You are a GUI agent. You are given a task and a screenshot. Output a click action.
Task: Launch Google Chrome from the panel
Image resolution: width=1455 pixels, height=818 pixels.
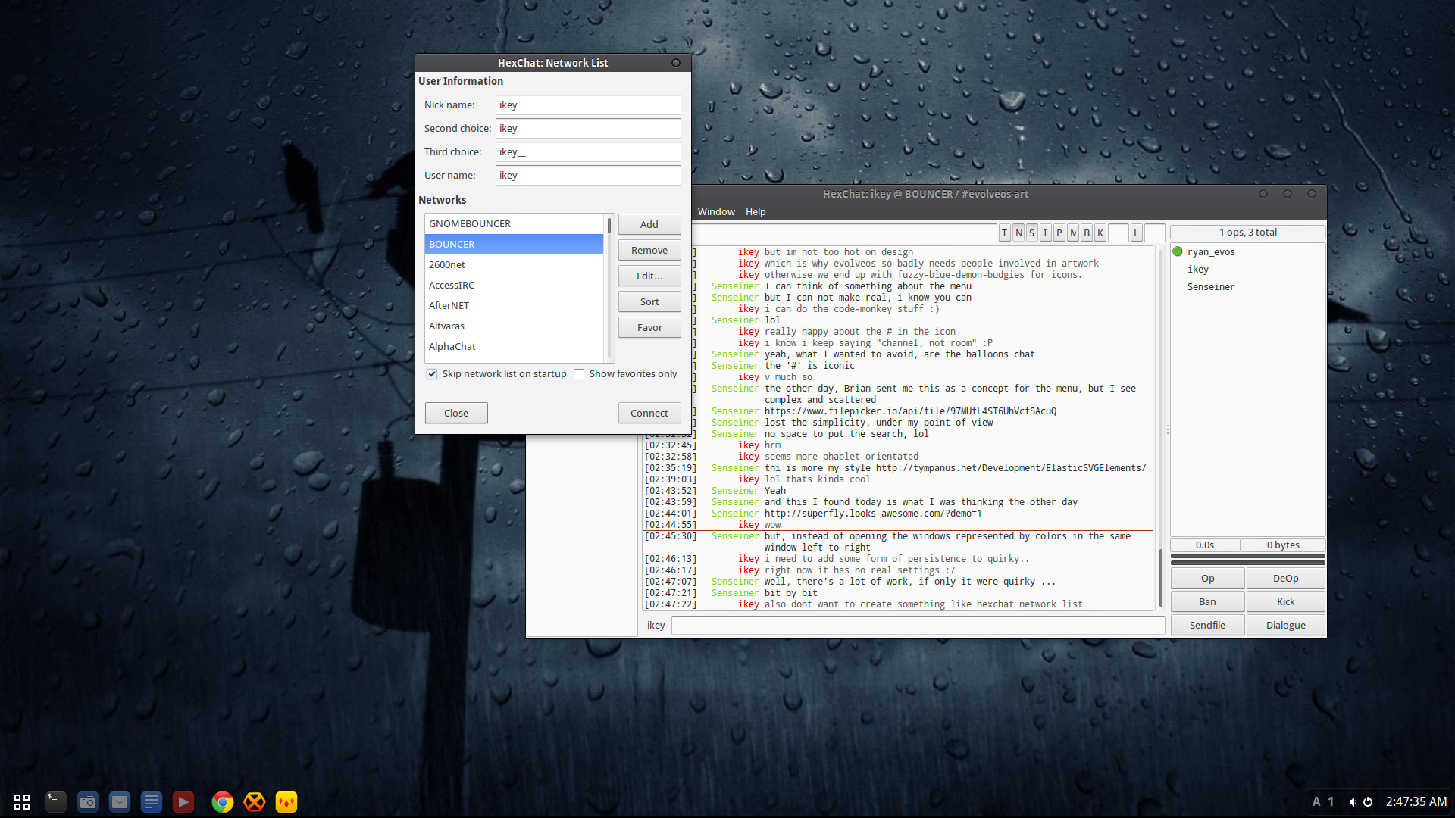223,801
